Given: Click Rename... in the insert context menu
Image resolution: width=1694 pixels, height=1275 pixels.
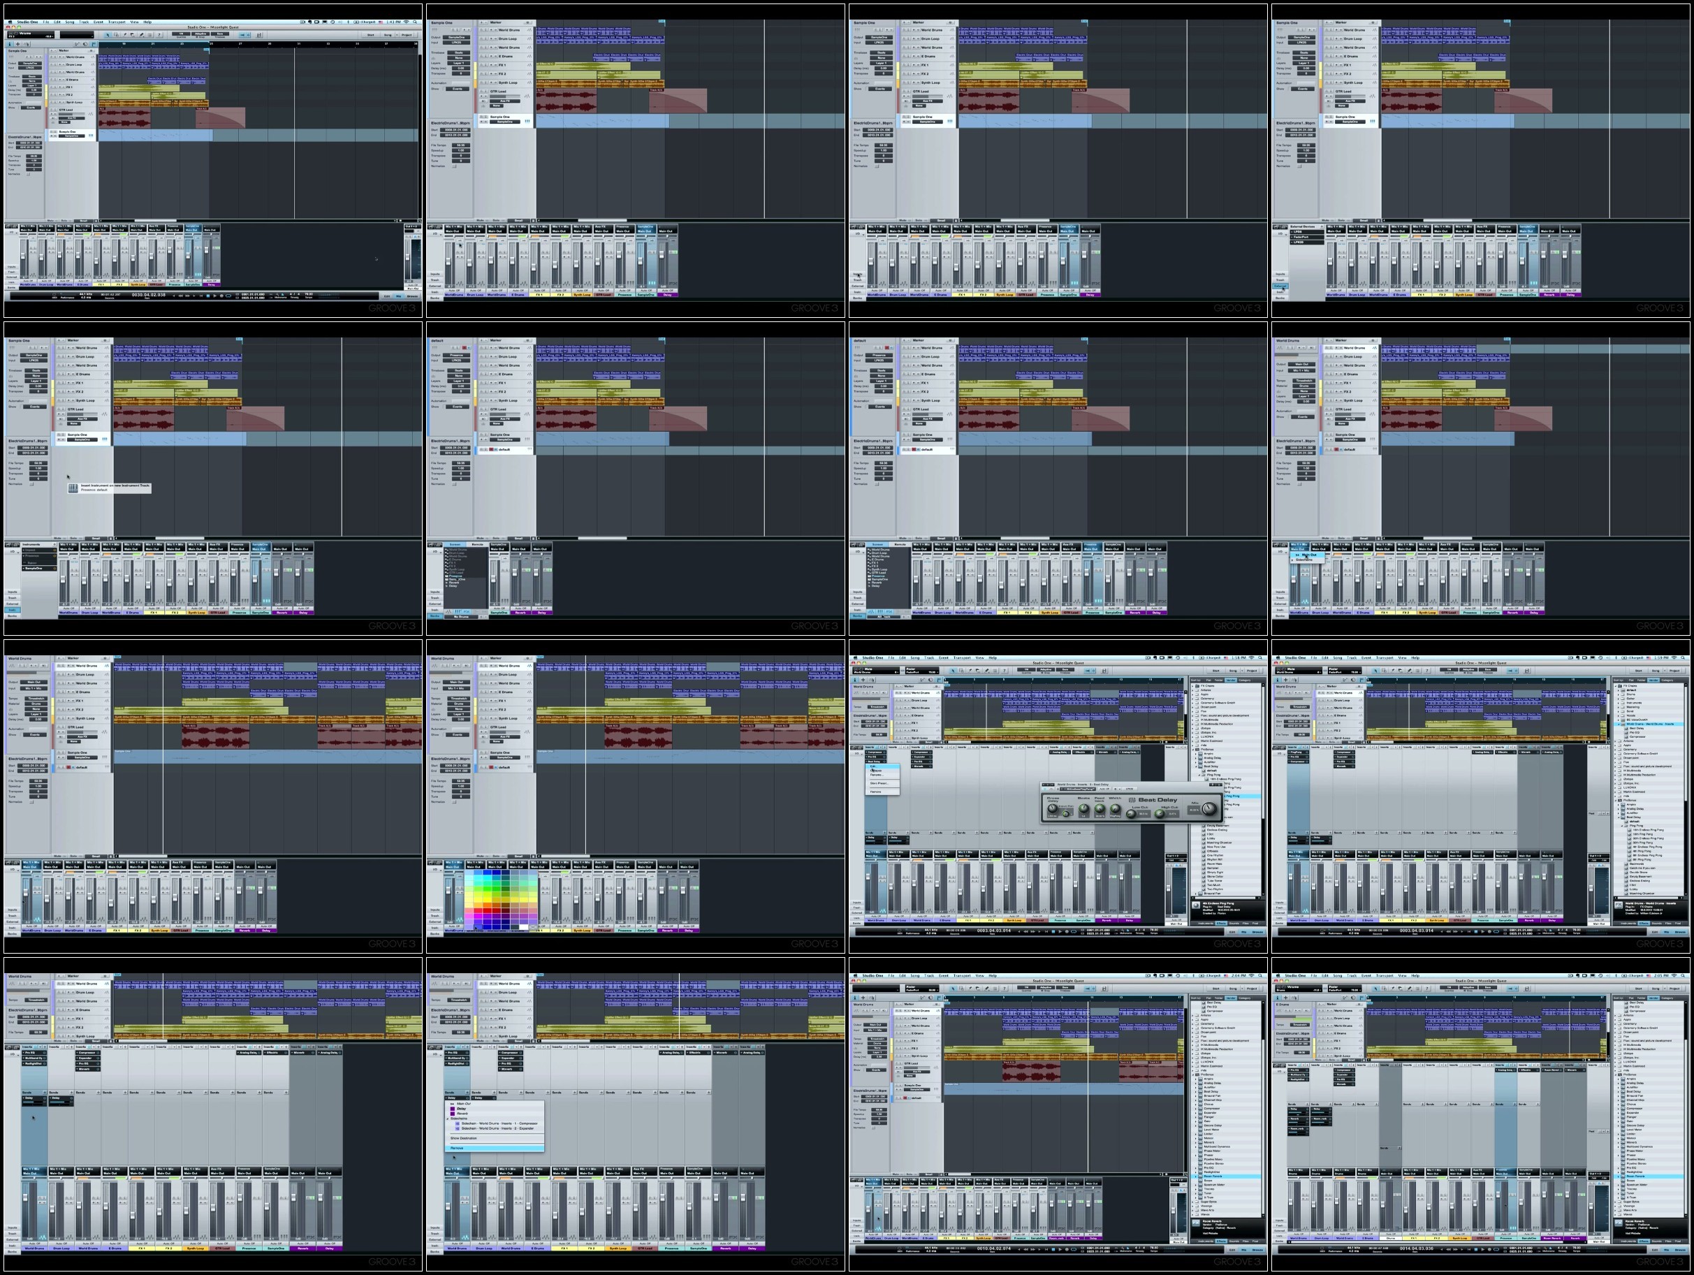Looking at the screenshot, I should coord(877,775).
